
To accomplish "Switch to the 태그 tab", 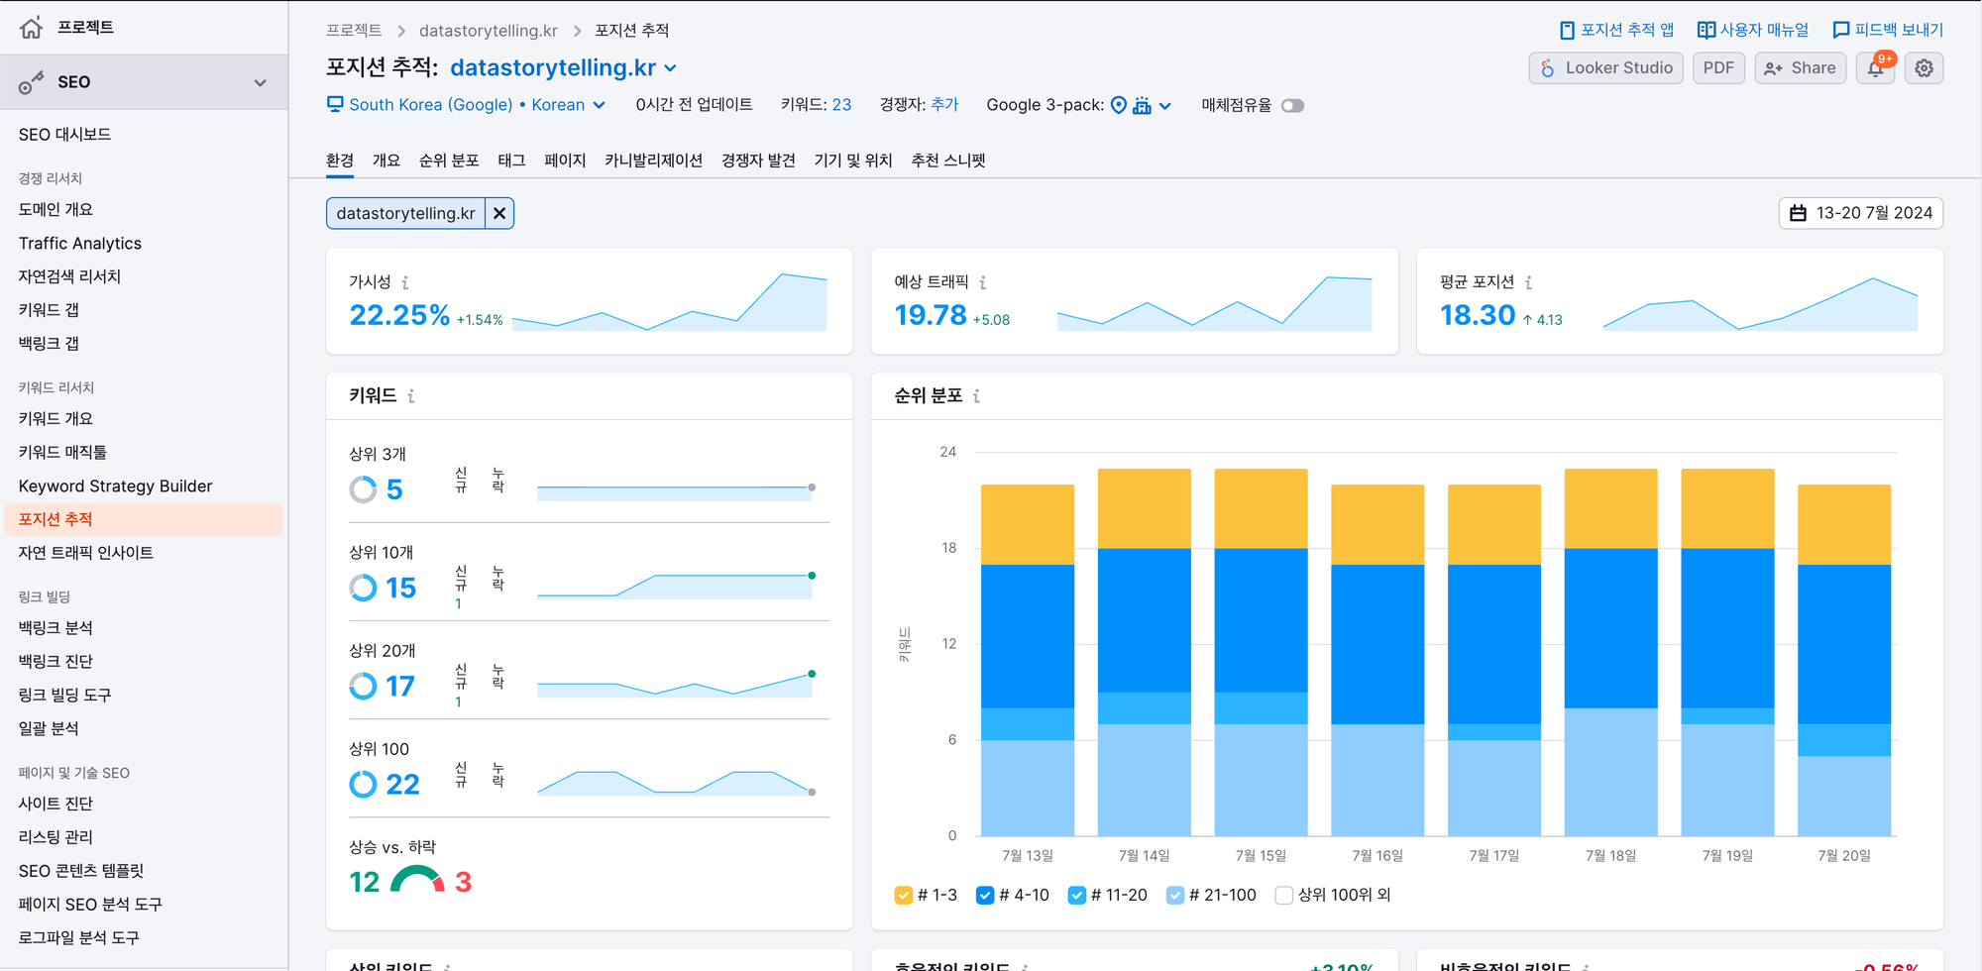I will coord(511,161).
